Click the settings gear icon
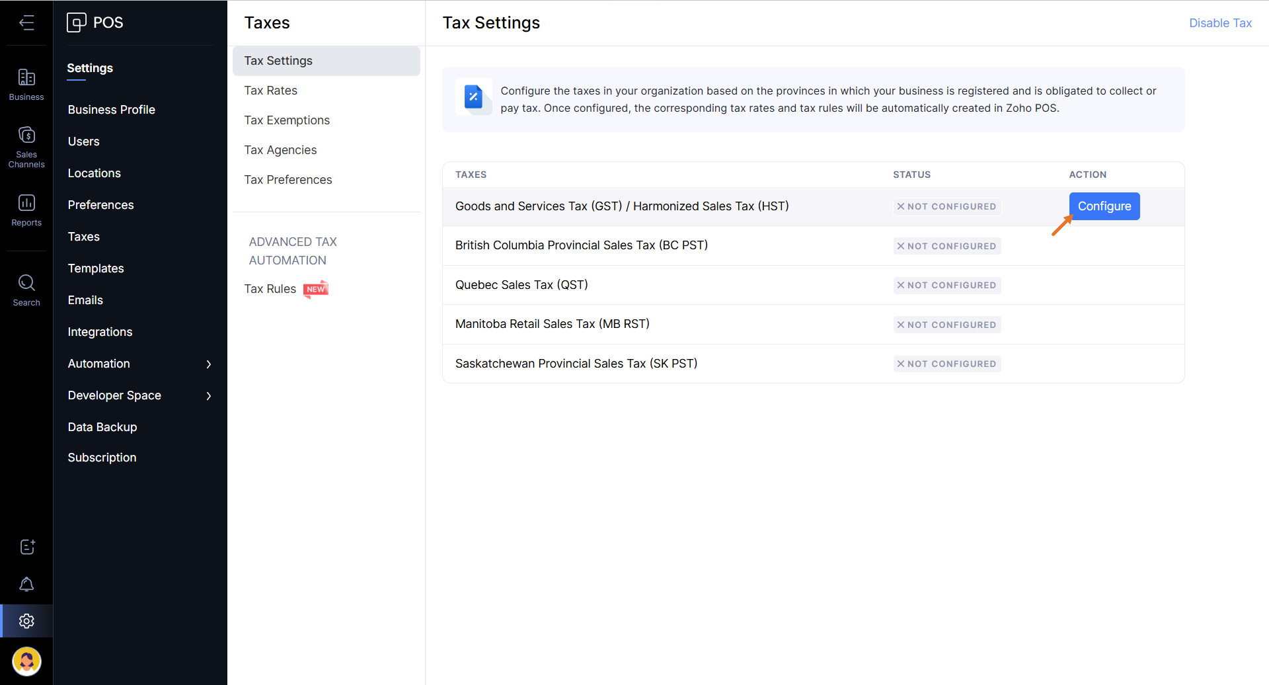Viewport: 1269px width, 685px height. click(x=26, y=621)
